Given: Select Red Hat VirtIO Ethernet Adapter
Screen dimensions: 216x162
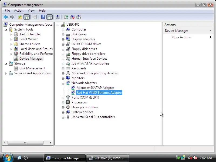Looking at the screenshot, I should coord(99,93).
